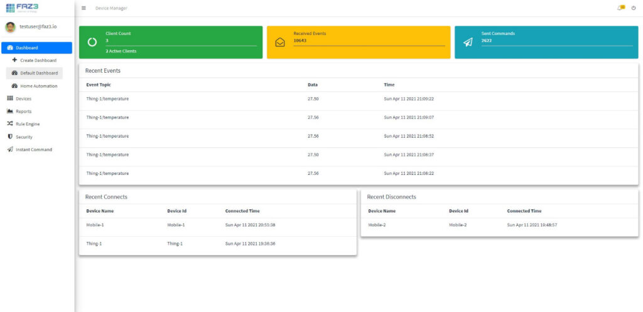
Task: Click the testuser profile avatar
Action: pos(10,27)
